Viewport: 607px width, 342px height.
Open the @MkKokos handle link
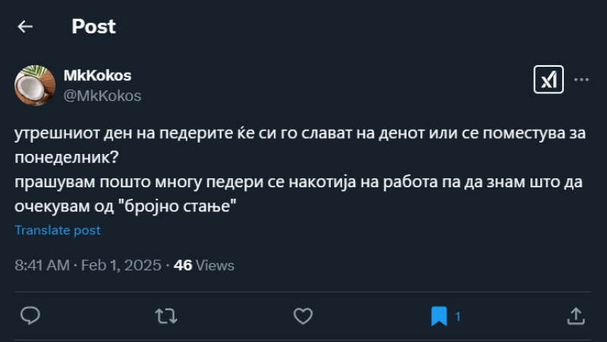tap(102, 96)
